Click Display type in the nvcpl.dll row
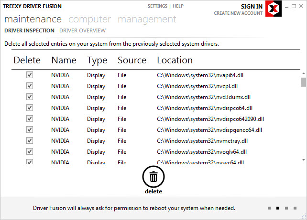The height and width of the screenshot is (220, 307). click(96, 86)
